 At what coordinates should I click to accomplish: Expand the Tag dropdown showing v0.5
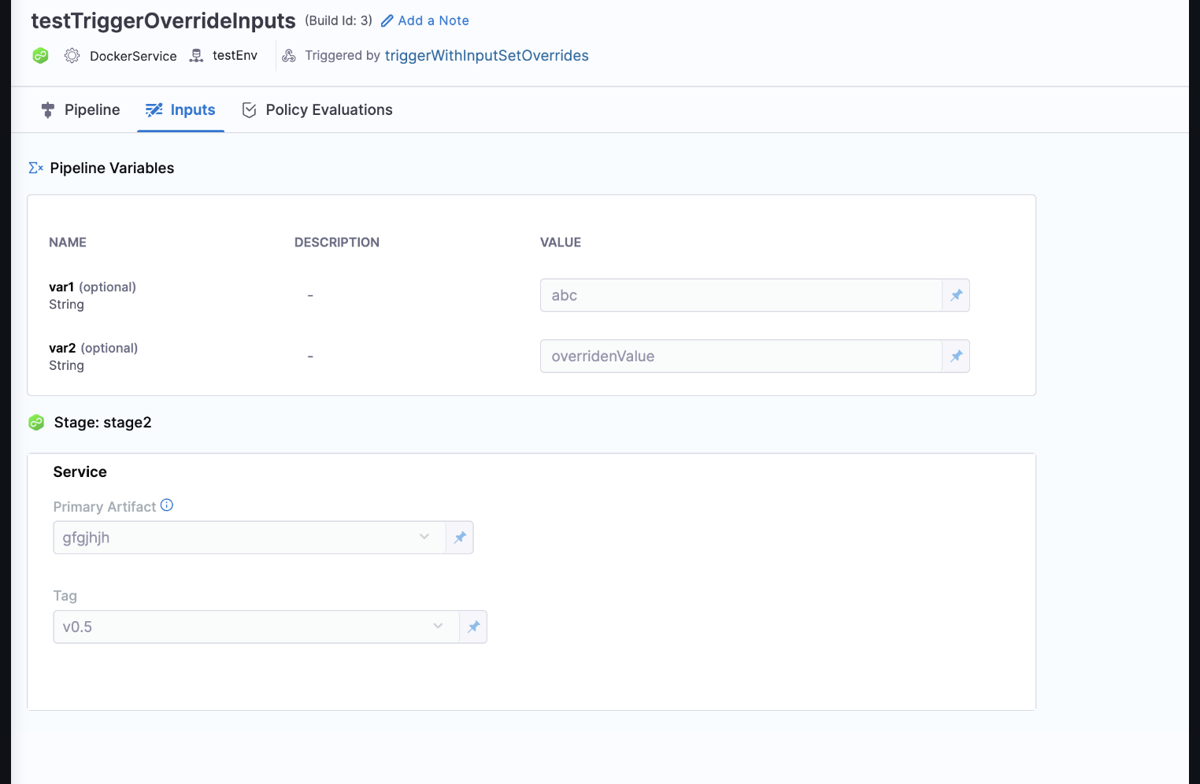(256, 627)
